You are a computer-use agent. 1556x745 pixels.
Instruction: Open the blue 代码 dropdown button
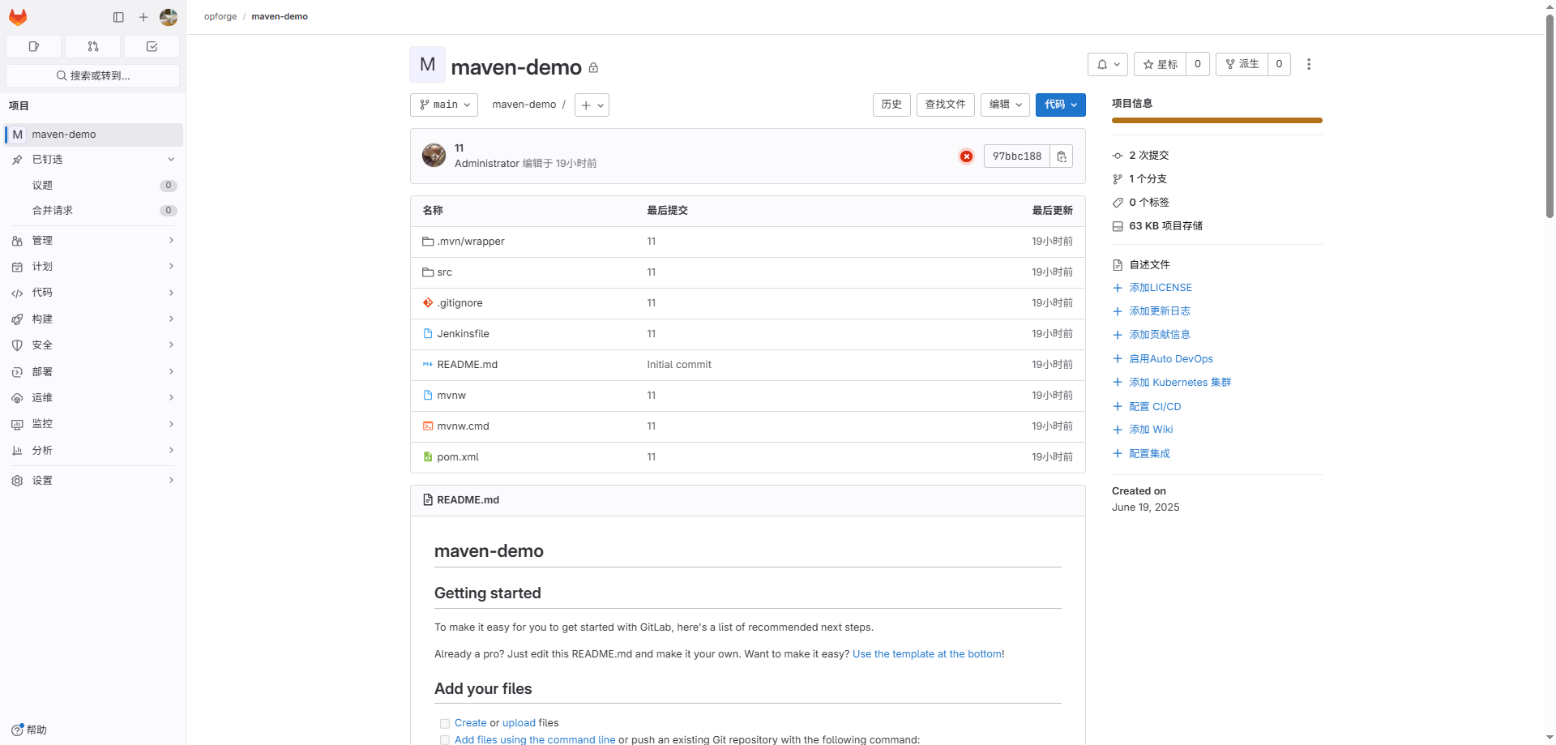[1060, 105]
